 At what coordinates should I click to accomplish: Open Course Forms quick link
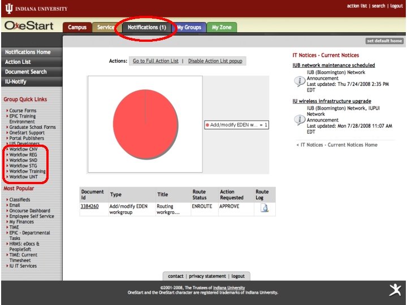click(23, 111)
